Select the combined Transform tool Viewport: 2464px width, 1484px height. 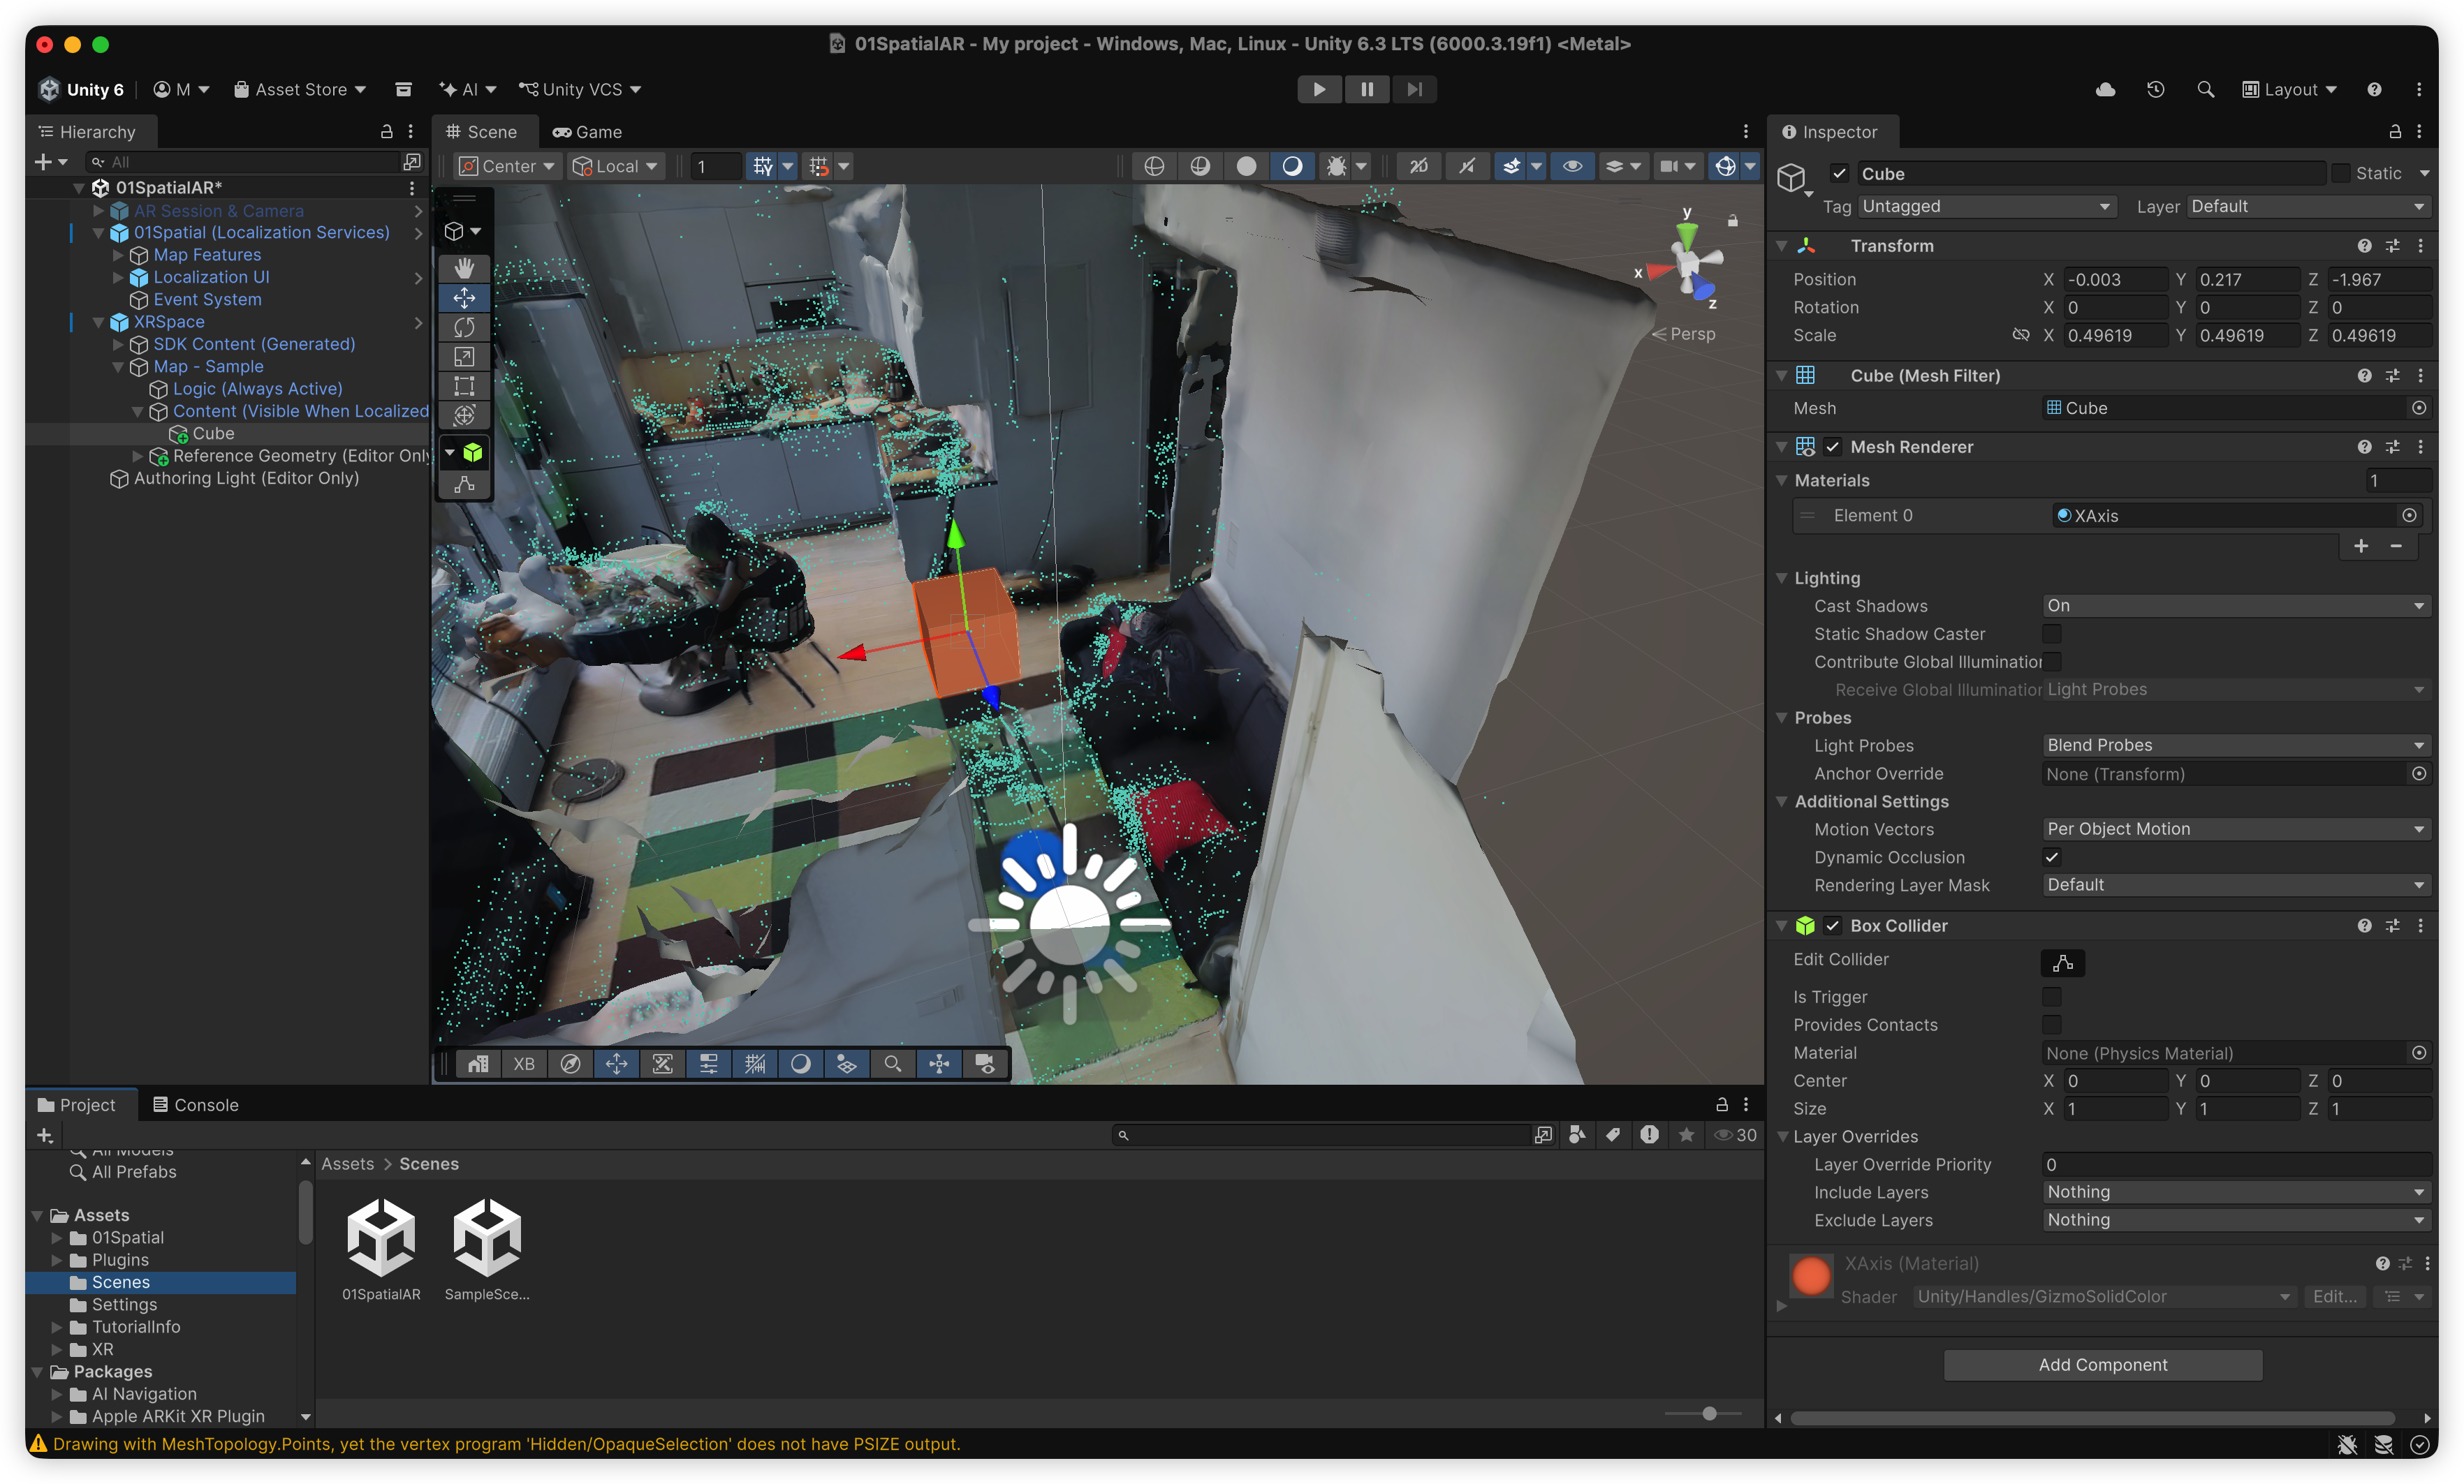(x=464, y=415)
